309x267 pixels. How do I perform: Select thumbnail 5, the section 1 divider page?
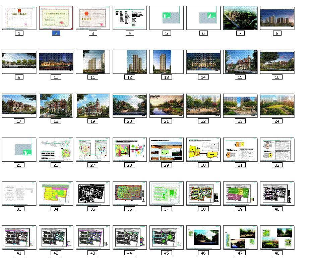pos(167,18)
